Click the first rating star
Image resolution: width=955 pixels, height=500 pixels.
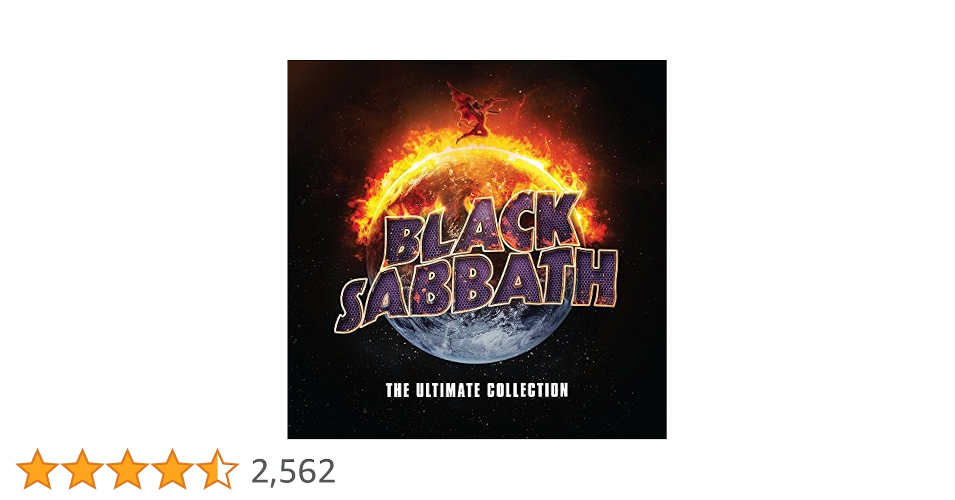37,468
